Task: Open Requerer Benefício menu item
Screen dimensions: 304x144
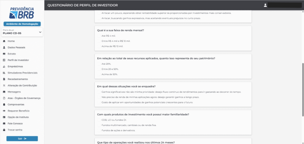Action: point(18,111)
